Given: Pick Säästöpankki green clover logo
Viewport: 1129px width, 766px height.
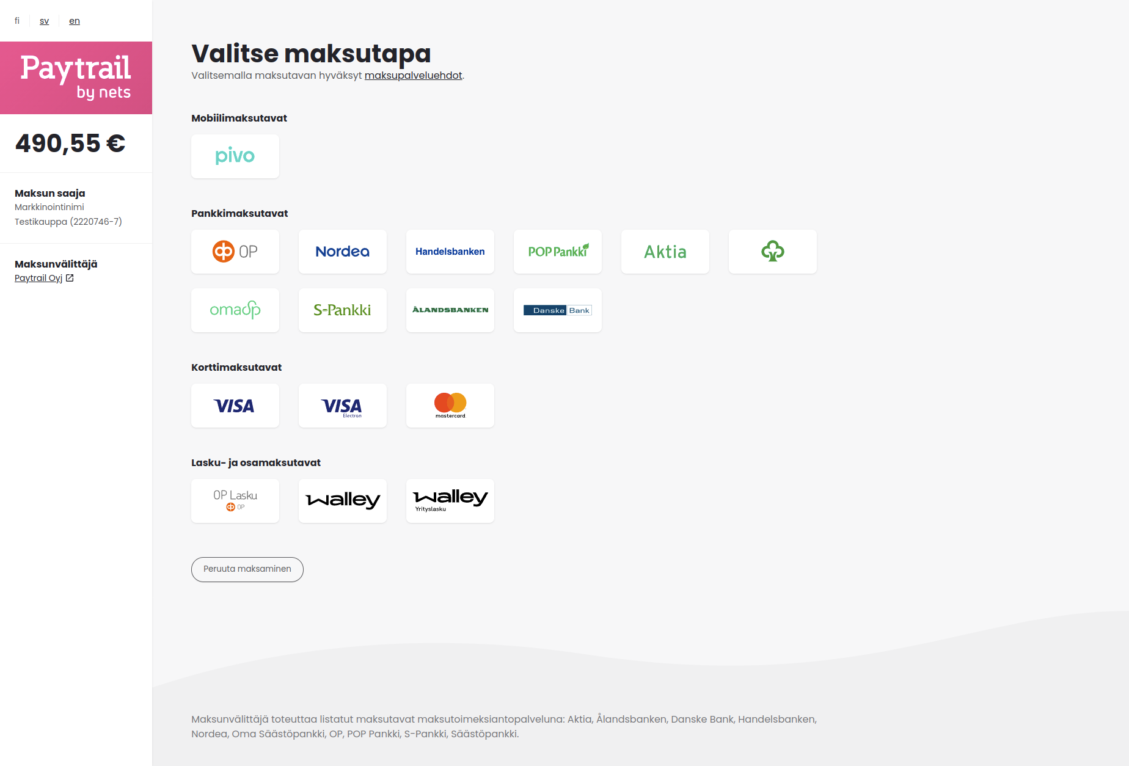Looking at the screenshot, I should pyautogui.click(x=773, y=252).
